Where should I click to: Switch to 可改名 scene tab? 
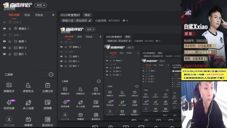pos(39,15)
